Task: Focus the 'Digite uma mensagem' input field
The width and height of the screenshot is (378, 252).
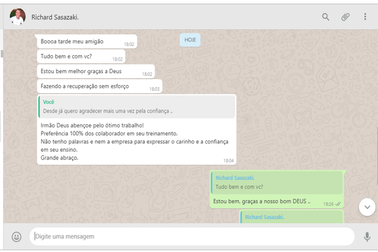Action: click(x=191, y=237)
